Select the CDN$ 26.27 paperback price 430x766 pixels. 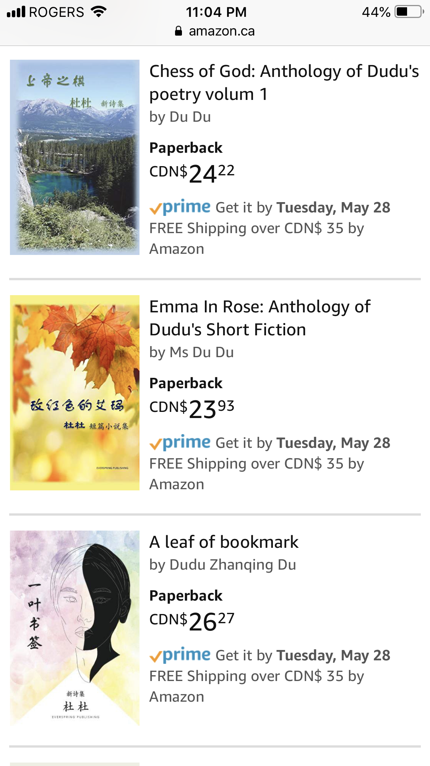pos(192,620)
